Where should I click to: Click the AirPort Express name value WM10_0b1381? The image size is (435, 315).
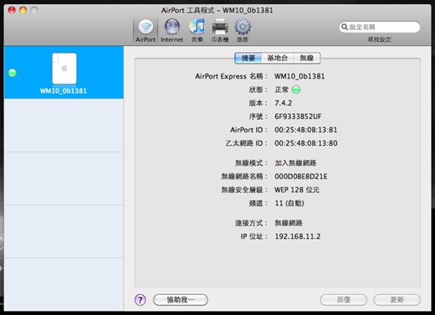coord(299,76)
